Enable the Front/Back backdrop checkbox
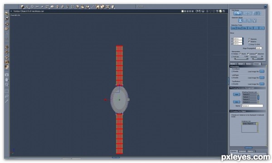This screenshot has width=272, height=163. [232, 72]
